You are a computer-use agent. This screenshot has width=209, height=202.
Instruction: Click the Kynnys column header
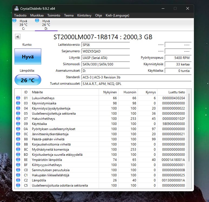[147, 92]
